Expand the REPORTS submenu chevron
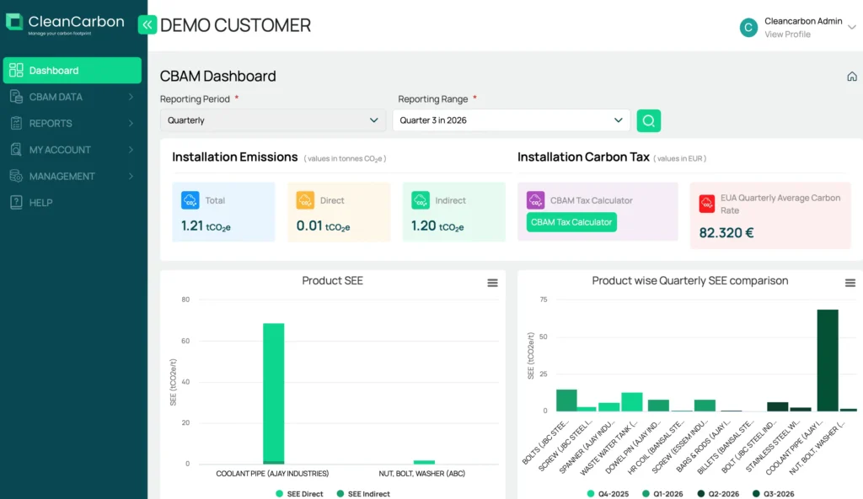 pyautogui.click(x=131, y=123)
